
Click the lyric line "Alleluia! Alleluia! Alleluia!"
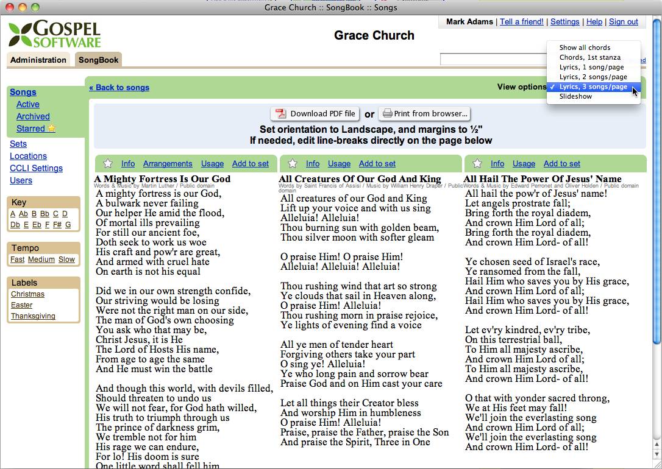tap(340, 267)
